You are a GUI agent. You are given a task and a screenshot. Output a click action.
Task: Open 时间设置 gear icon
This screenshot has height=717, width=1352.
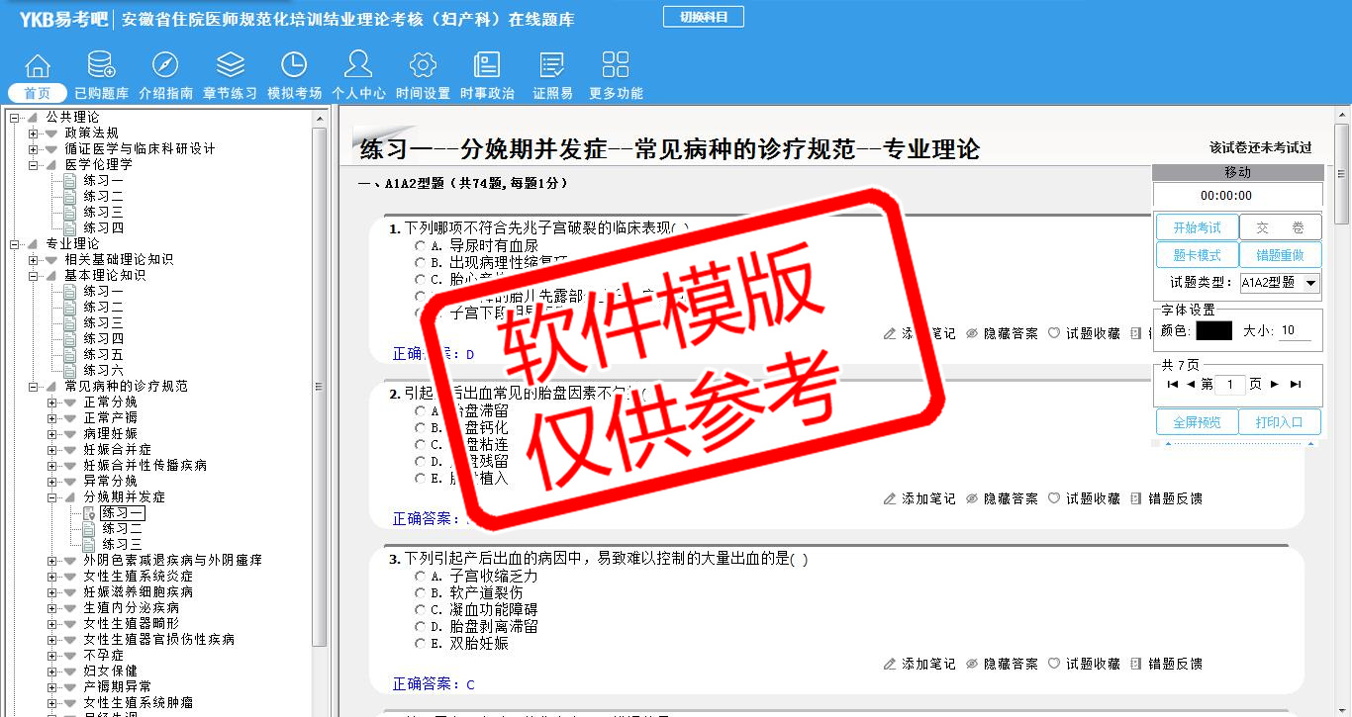tap(423, 66)
